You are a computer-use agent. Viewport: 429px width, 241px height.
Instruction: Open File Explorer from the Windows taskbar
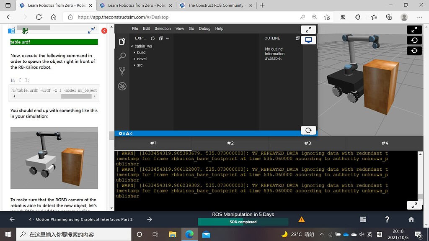[173, 234]
